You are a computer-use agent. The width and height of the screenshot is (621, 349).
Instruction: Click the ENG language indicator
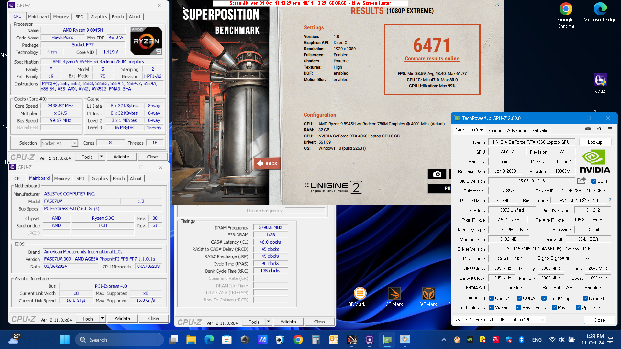click(x=537, y=340)
